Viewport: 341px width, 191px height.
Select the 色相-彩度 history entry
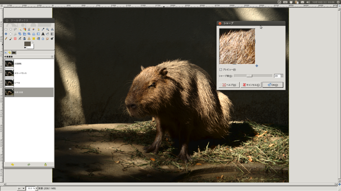click(29, 92)
